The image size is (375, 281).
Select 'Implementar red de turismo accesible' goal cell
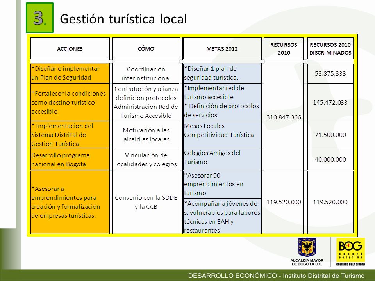coord(222,102)
